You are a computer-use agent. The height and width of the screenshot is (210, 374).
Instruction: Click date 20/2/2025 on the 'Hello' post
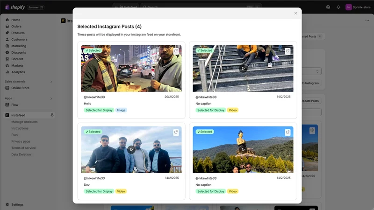(172, 97)
